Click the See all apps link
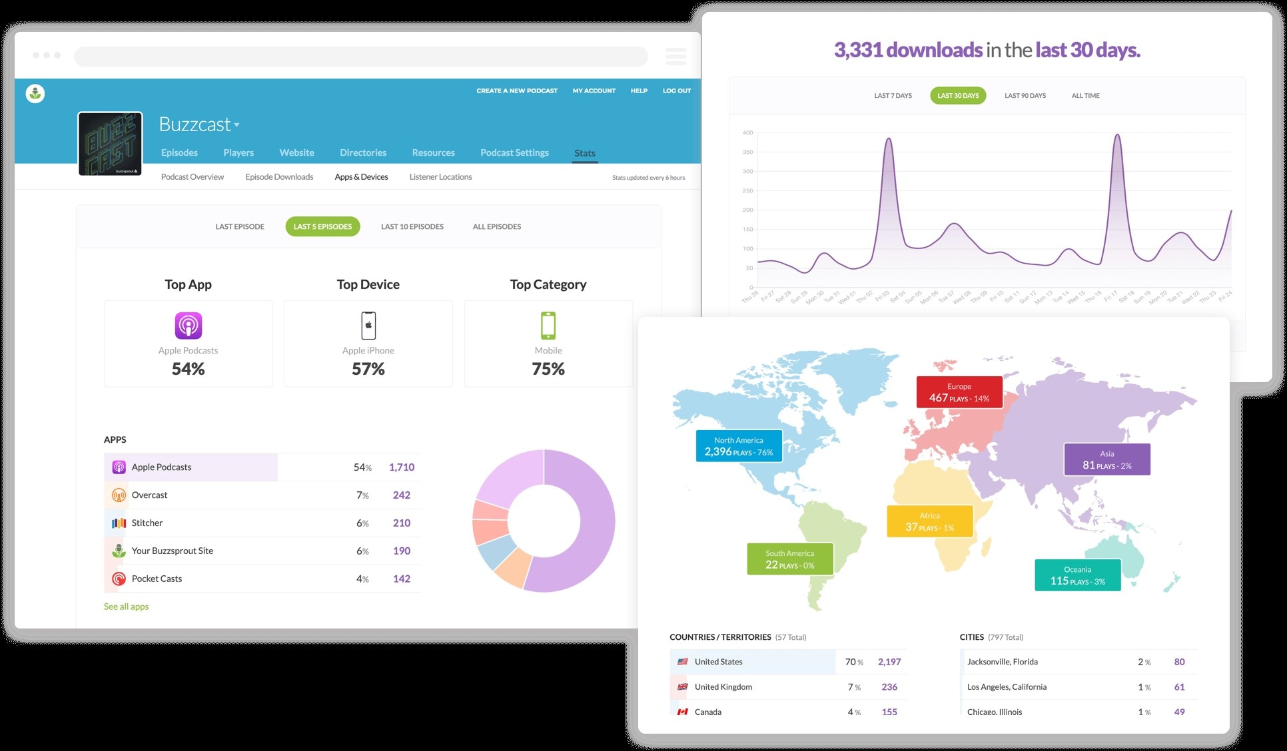The height and width of the screenshot is (751, 1287). [126, 607]
